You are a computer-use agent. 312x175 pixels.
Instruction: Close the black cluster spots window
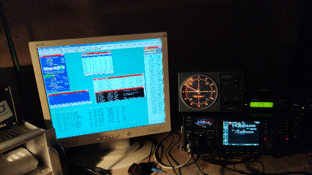pyautogui.click(x=143, y=87)
